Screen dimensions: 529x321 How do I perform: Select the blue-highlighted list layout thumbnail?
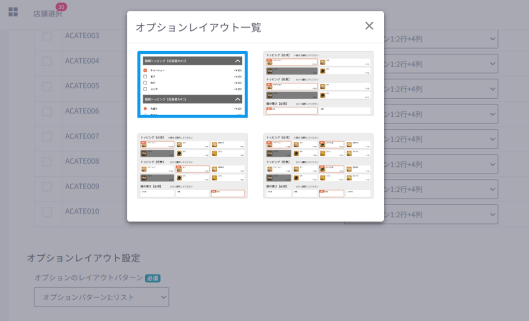click(x=192, y=84)
